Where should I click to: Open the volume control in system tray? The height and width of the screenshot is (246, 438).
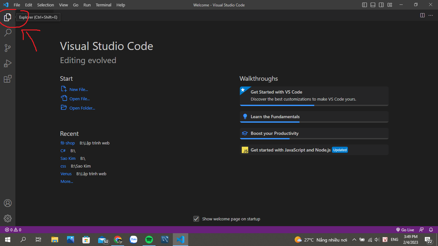(377, 240)
